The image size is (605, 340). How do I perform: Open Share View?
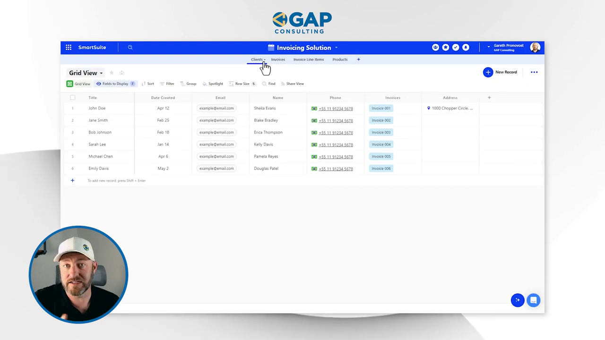[x=292, y=84]
